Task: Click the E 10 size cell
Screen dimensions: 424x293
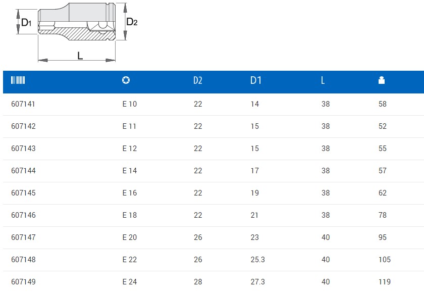Action: click(x=130, y=104)
